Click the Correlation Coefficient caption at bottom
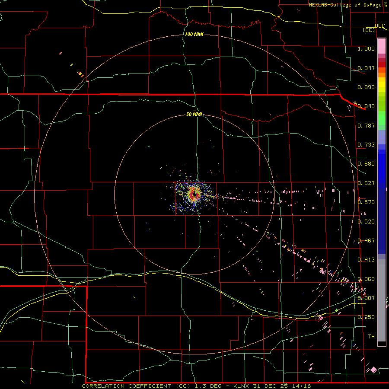 pos(197,386)
